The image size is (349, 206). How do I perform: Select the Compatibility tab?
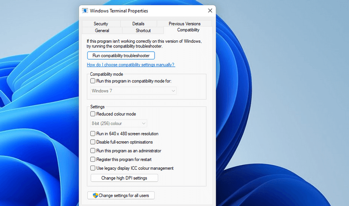click(x=188, y=30)
